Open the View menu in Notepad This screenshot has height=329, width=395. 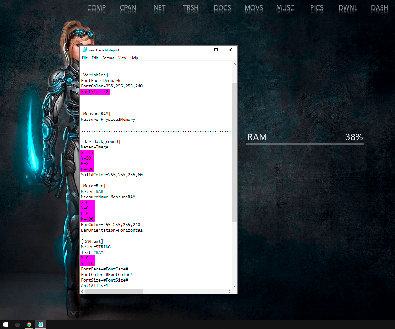[x=122, y=58]
